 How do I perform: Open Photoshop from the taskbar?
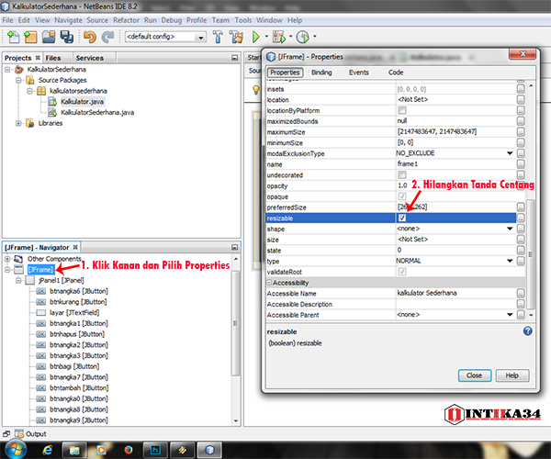(155, 450)
